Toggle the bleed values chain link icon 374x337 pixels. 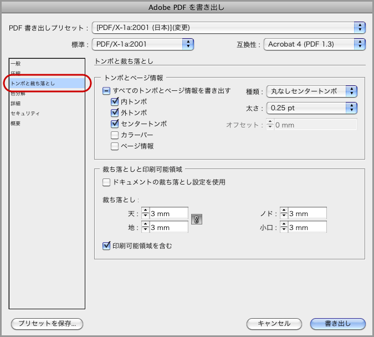tap(197, 219)
